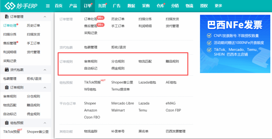Toggle the hamburger menu icon
Image resolution: width=272 pixels, height=139 pixels.
(48, 6)
